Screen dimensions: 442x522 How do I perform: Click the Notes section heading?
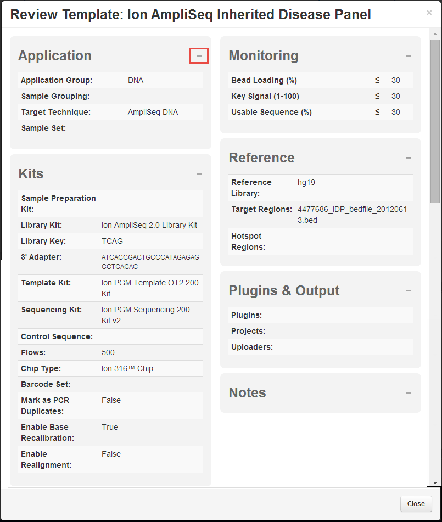tap(247, 393)
